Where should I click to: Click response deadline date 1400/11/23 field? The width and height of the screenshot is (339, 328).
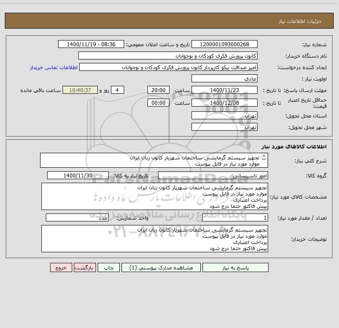point(225,90)
